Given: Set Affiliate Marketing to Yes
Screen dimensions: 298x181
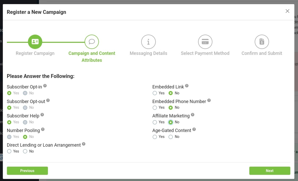Looking at the screenshot, I should coord(155,122).
